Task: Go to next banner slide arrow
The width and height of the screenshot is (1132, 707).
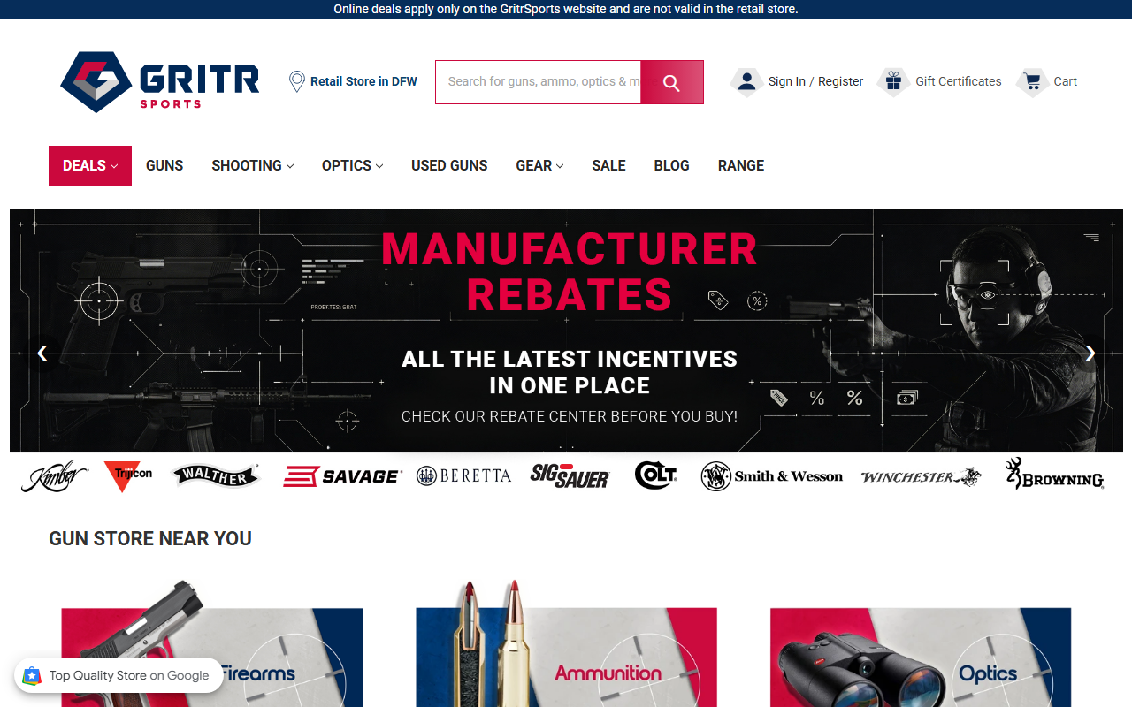Action: pyautogui.click(x=1090, y=353)
